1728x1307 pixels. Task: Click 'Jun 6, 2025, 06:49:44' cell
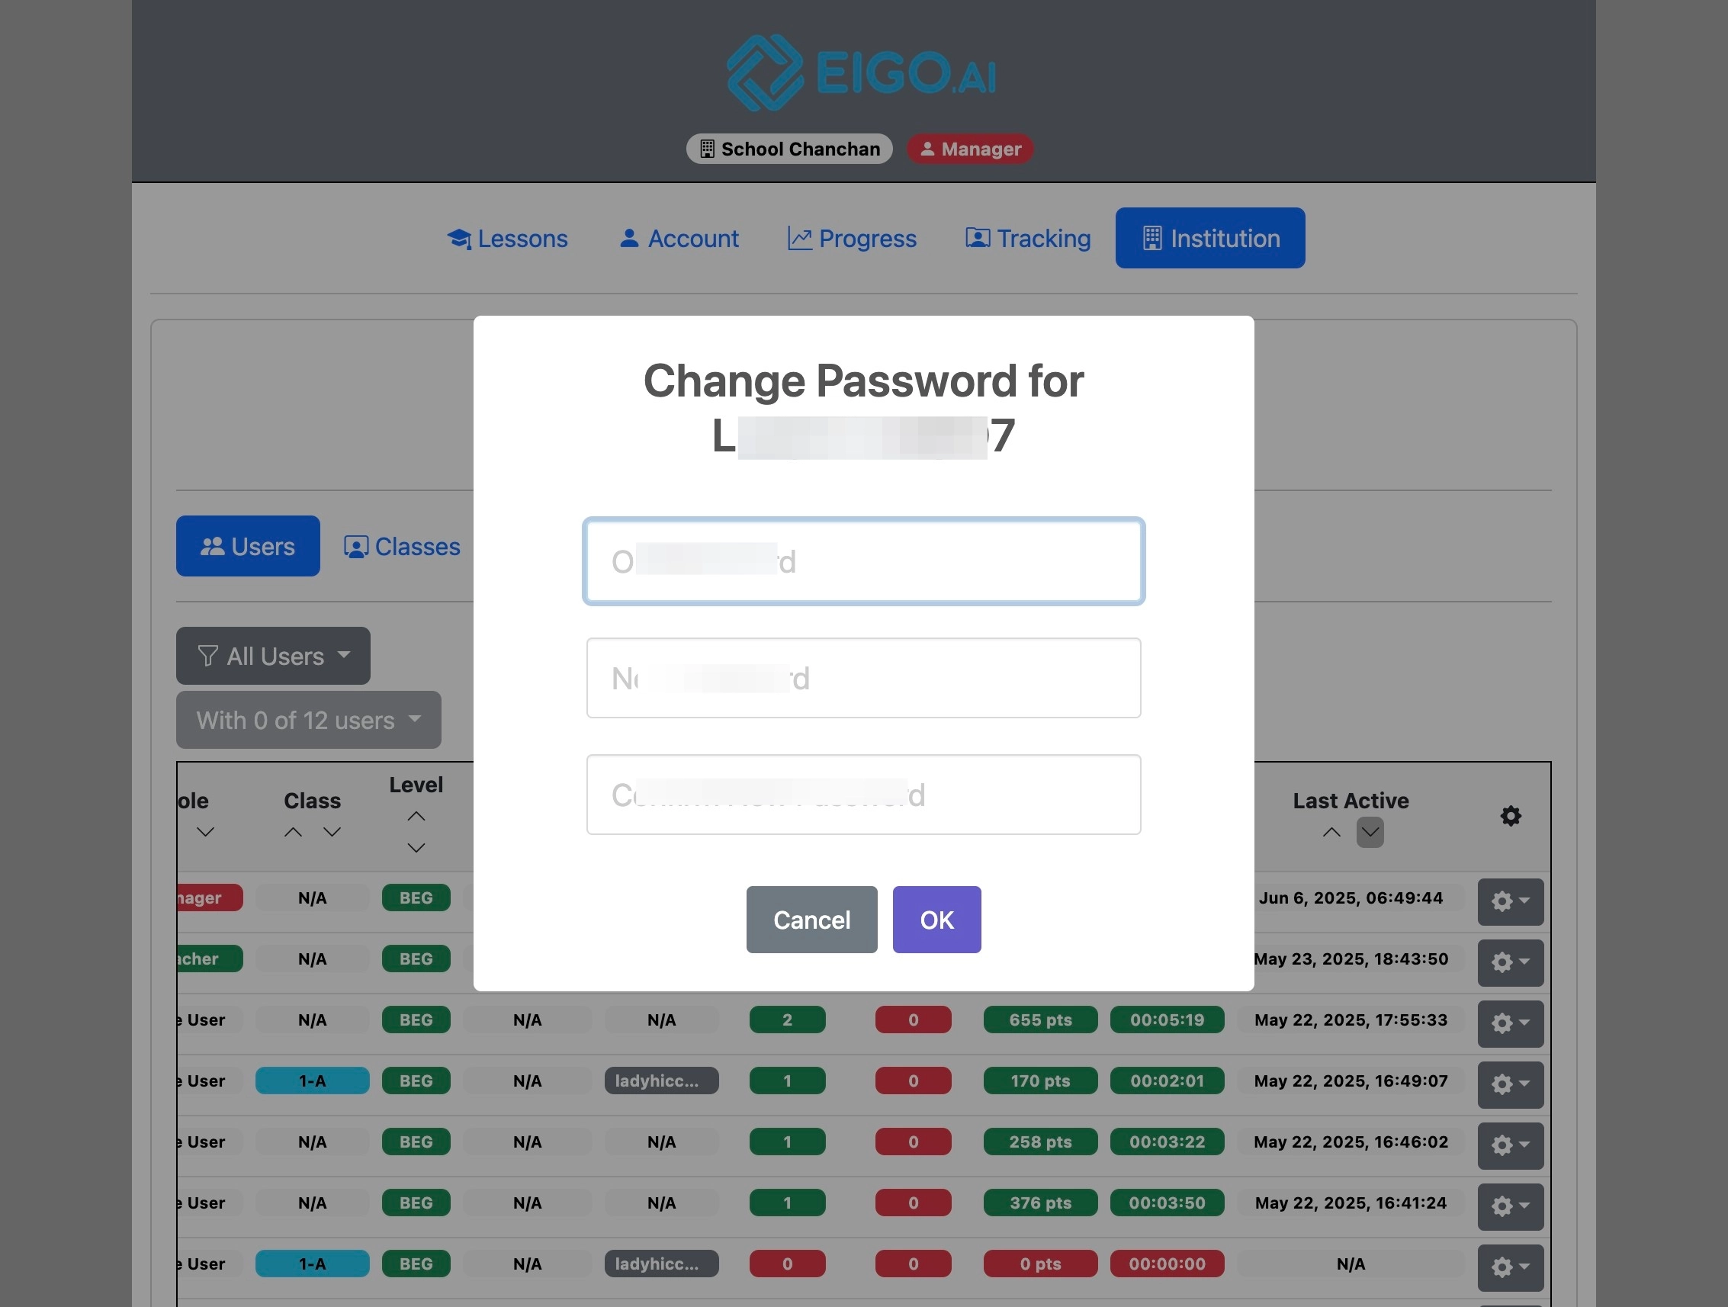point(1351,898)
